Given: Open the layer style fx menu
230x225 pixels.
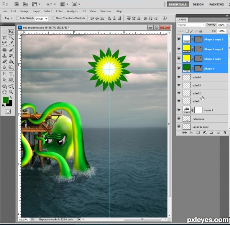Looking at the screenshot, I should tap(191, 133).
